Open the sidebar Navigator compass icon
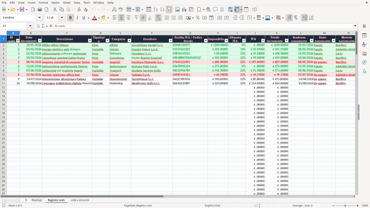Image resolution: width=370 pixels, height=208 pixels. [x=364, y=62]
